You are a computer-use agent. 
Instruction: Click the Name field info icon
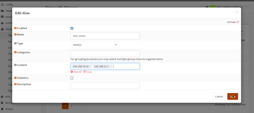coord(15,34)
